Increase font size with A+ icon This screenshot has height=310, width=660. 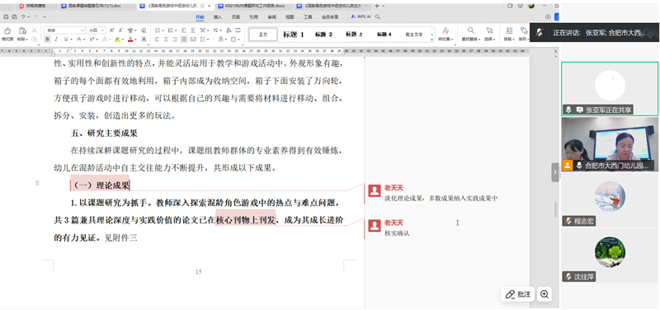pyautogui.click(x=112, y=31)
